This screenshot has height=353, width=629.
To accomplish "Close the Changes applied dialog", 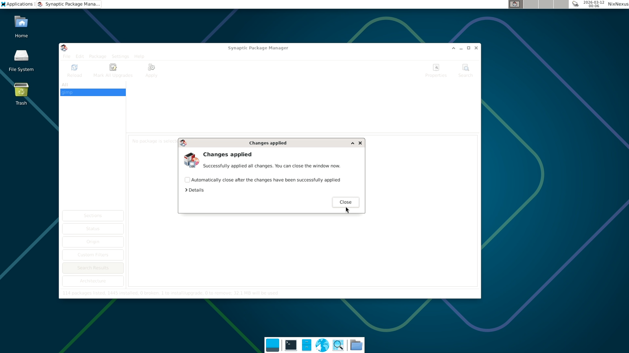I will 345,202.
